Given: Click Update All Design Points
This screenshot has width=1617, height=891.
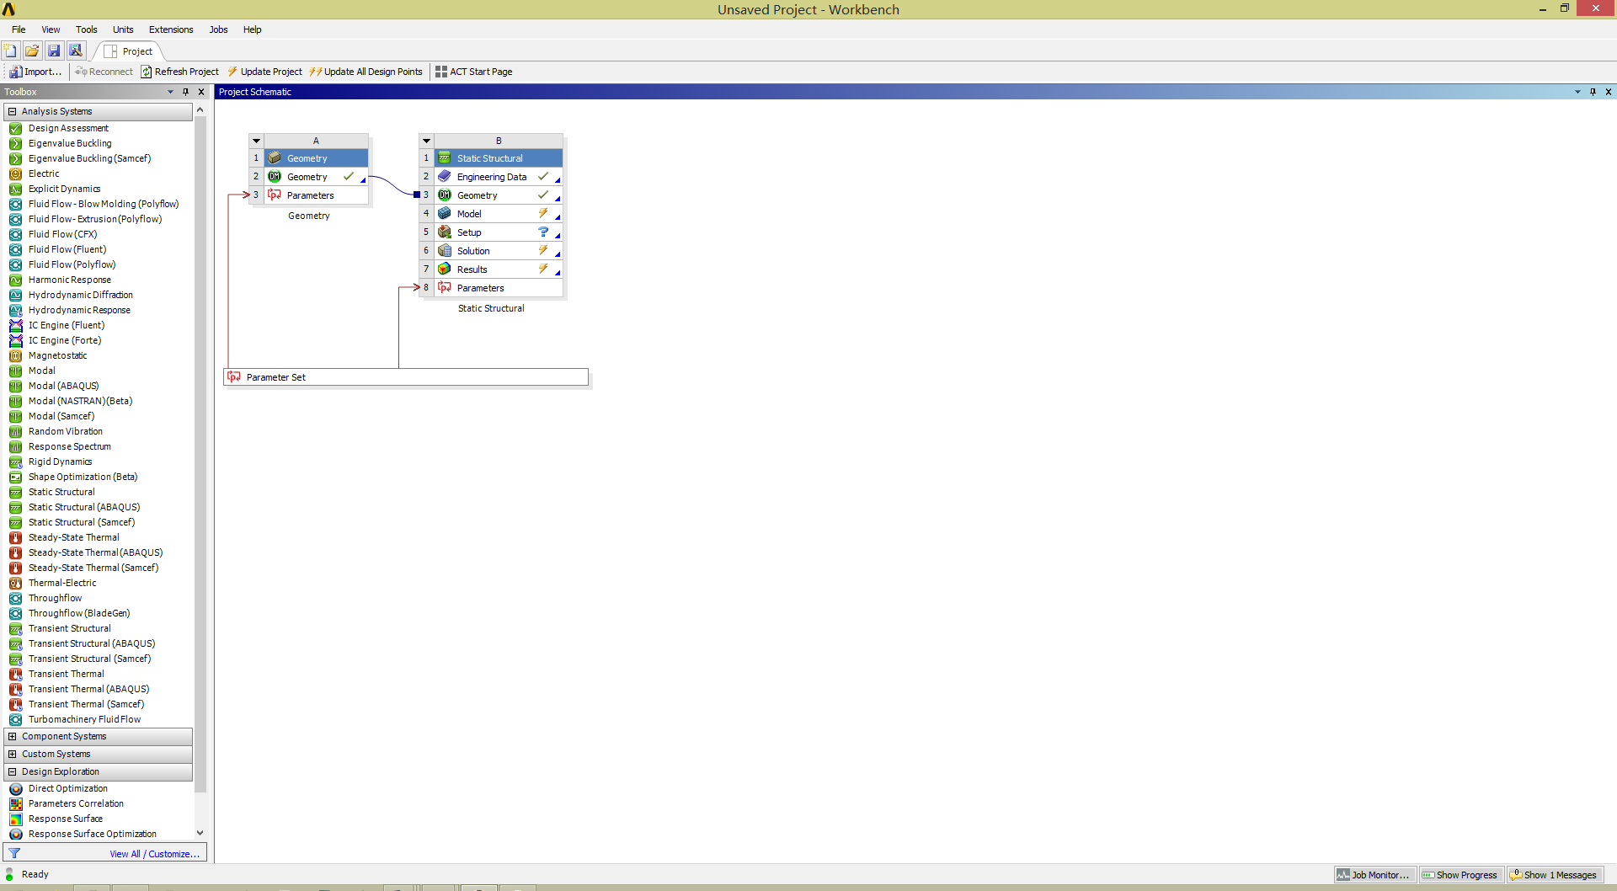Looking at the screenshot, I should [366, 72].
